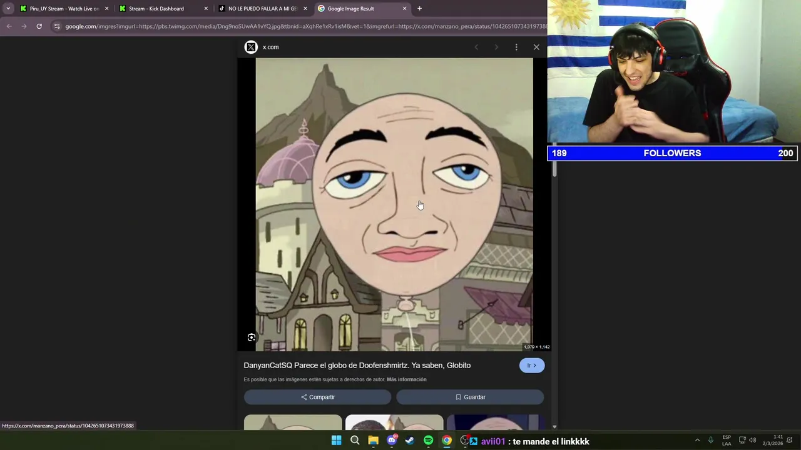
Task: Open Discord from the taskbar
Action: coord(392,441)
